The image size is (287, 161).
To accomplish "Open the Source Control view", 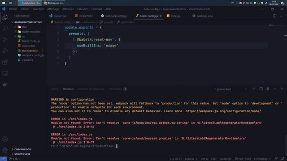I will point(5,39).
